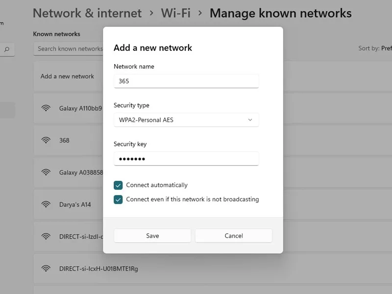392x294 pixels.
Task: Go to Wi-Fi breadcrumb
Action: [x=176, y=13]
